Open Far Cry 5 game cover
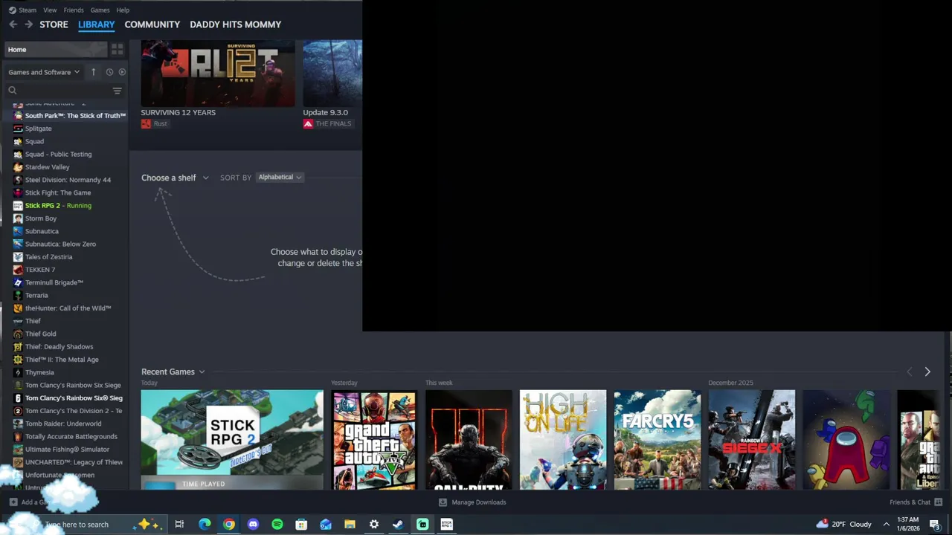The image size is (952, 535). (657, 440)
